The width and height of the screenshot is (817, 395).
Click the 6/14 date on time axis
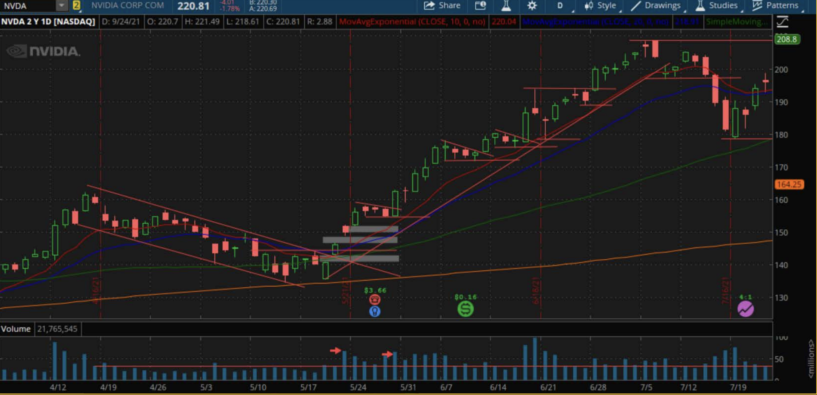pos(498,387)
